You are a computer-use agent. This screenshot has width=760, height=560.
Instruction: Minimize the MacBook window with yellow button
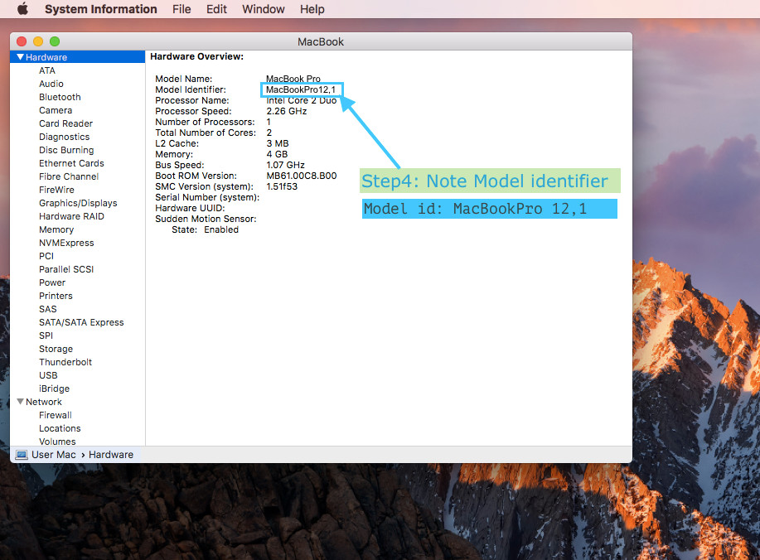click(38, 41)
